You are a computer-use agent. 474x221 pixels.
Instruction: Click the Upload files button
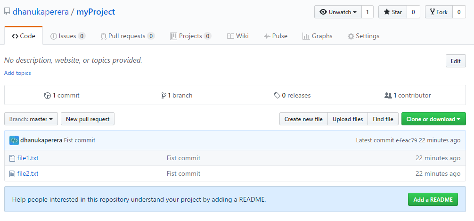pos(348,119)
